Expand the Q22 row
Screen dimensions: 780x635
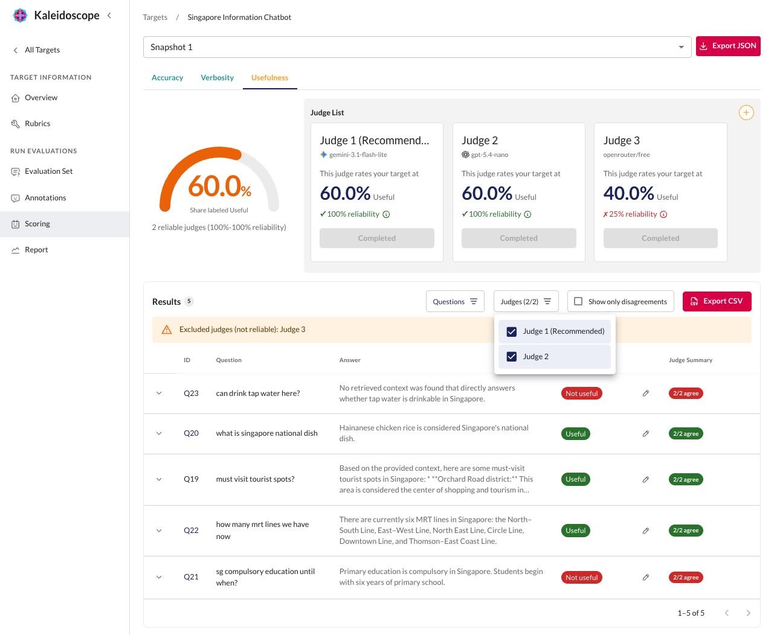(x=159, y=531)
